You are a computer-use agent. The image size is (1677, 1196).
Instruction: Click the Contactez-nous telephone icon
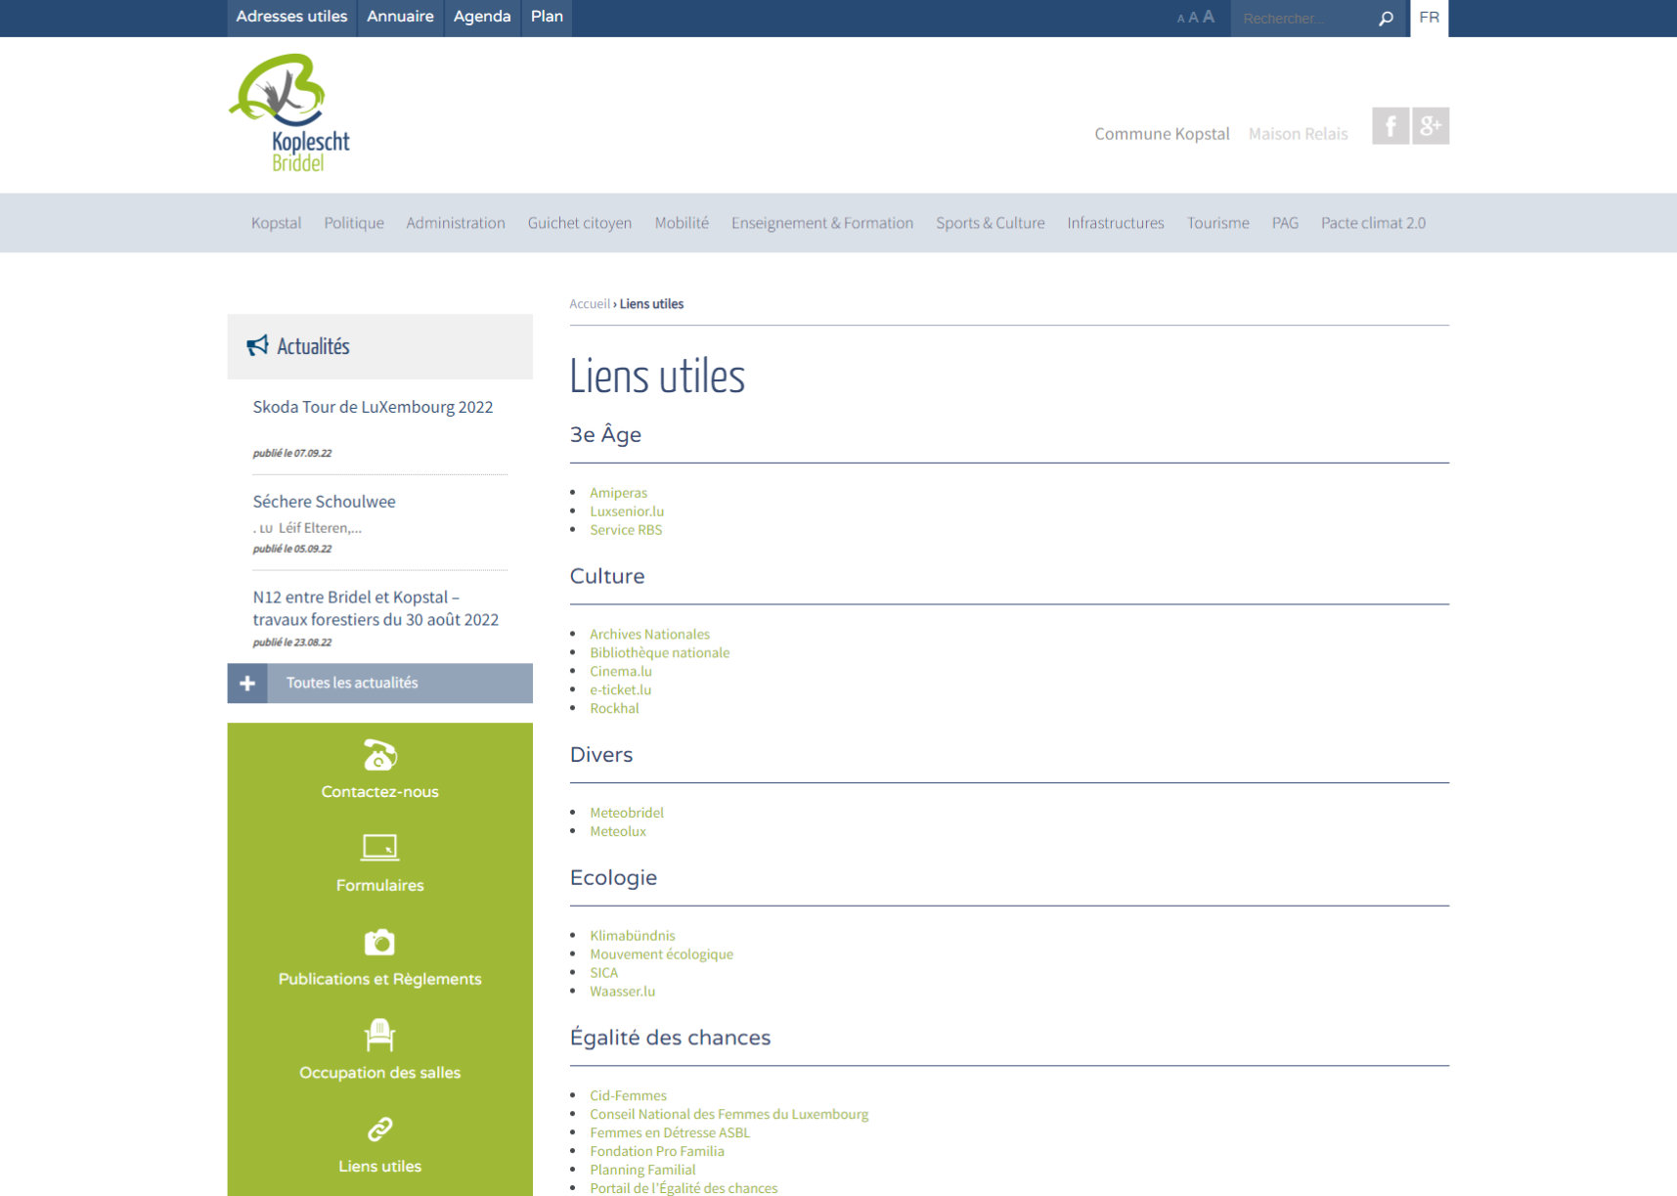pyautogui.click(x=379, y=756)
